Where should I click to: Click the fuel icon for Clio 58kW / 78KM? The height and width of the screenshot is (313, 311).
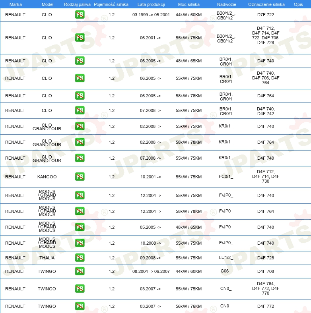(80, 96)
